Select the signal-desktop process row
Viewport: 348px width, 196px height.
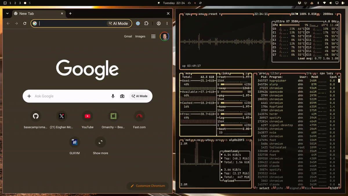(296, 125)
